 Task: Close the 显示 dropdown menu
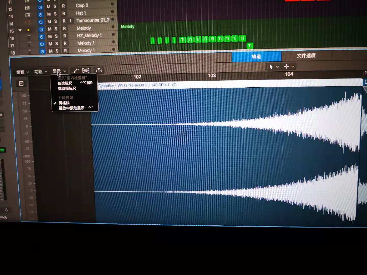(59, 71)
